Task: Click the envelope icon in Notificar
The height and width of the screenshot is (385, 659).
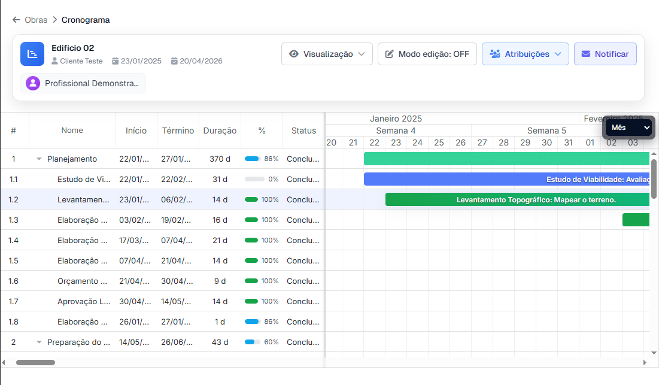Action: coord(585,54)
